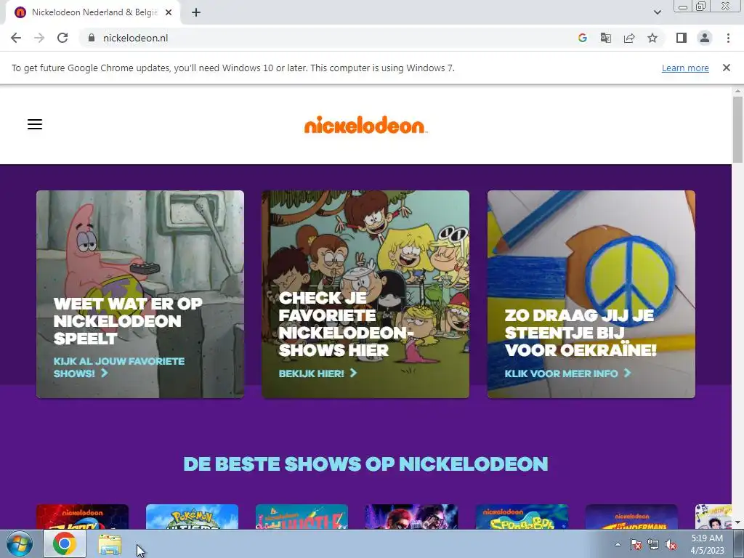Bookmark this tab with the star icon
The height and width of the screenshot is (558, 744).
[x=652, y=38]
